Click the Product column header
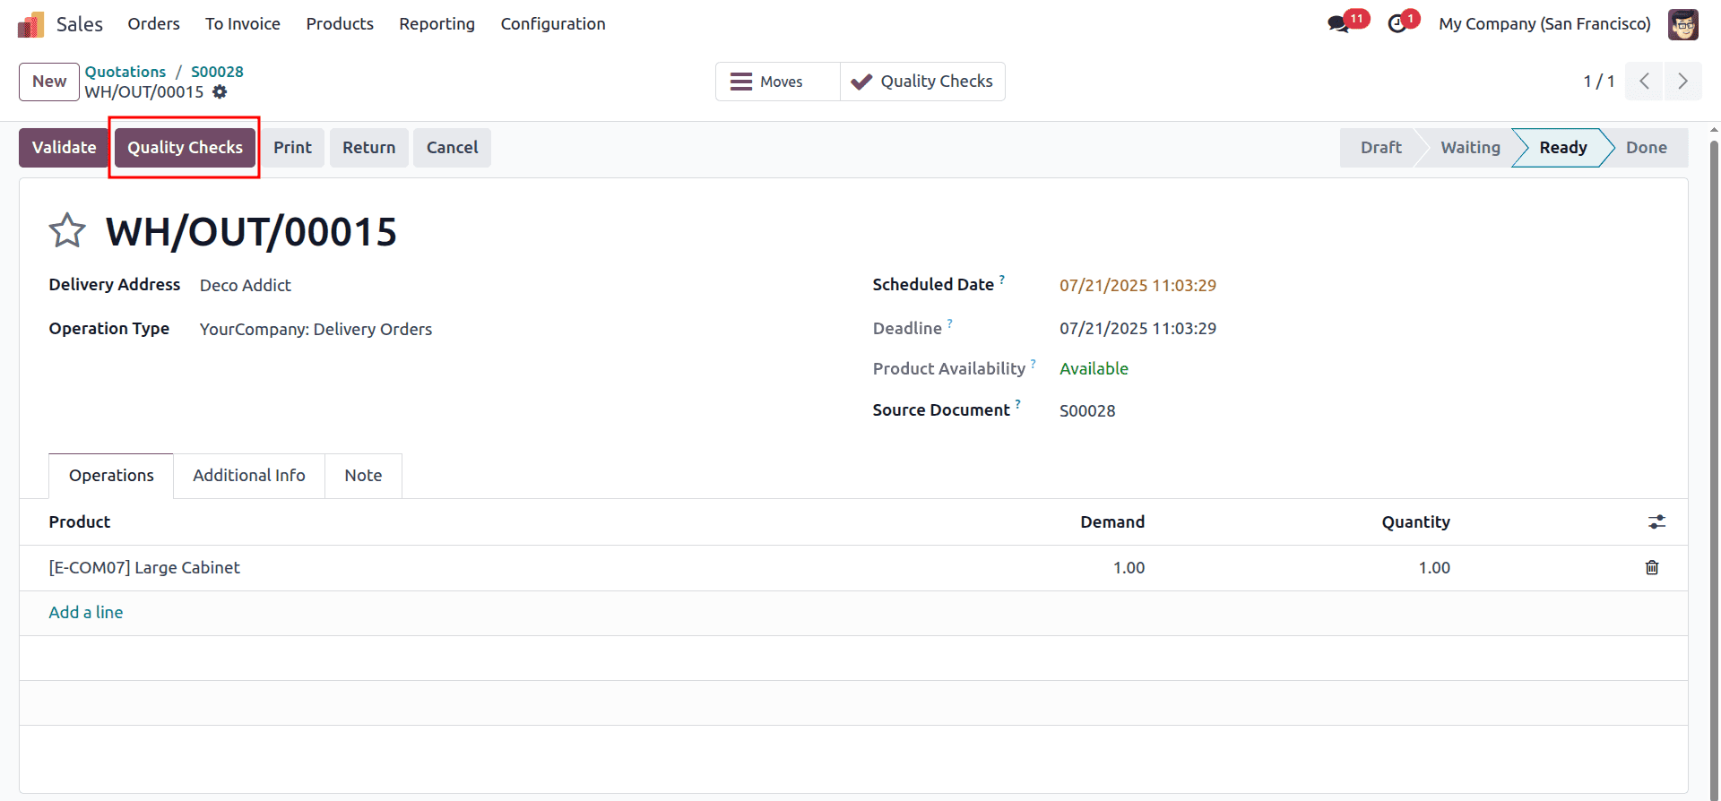1721x801 pixels. (x=80, y=522)
